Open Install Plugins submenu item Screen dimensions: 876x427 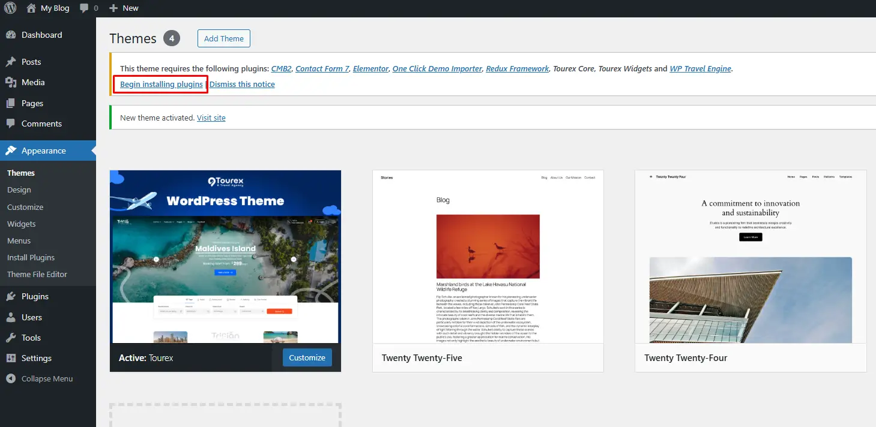click(x=31, y=257)
